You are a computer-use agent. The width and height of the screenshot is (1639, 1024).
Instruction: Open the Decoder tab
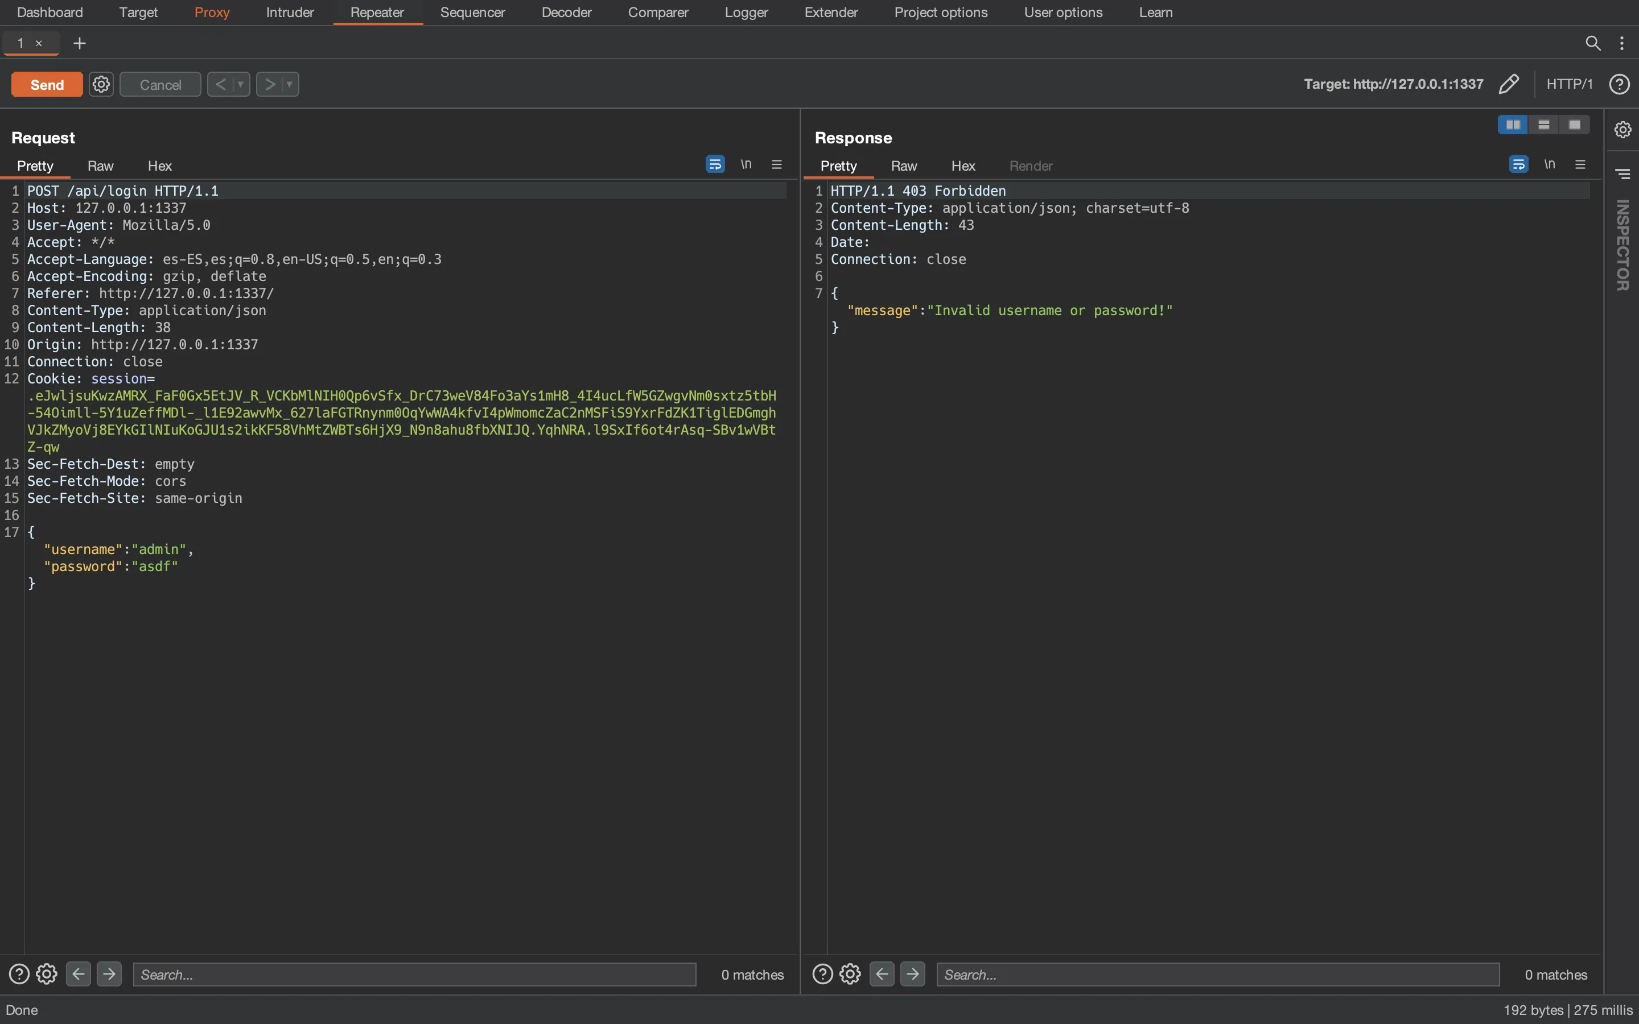566,12
